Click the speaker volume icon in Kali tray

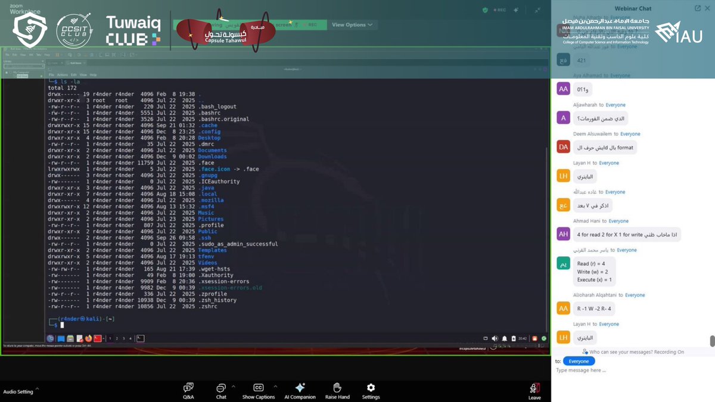coord(495,338)
